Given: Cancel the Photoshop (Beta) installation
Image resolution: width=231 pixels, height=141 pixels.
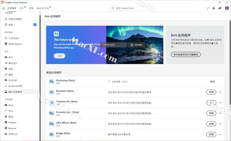Looking at the screenshot, I should [212, 82].
